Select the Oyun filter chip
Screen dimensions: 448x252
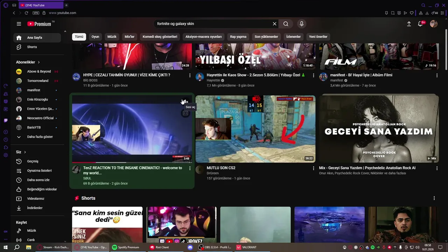(x=95, y=37)
